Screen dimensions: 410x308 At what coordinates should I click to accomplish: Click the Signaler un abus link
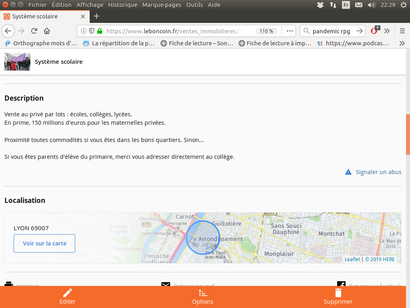point(378,172)
